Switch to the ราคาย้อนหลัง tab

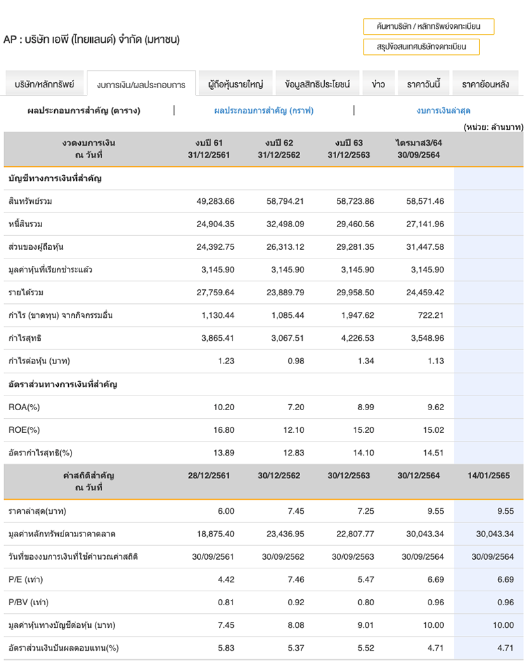click(485, 85)
